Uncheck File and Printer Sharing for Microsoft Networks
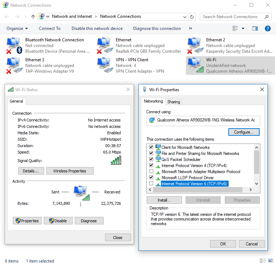Screen dimensions: 276x265 coord(151,153)
